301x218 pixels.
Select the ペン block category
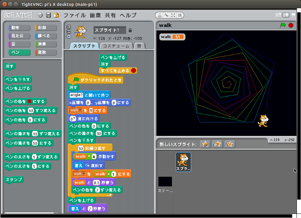pyautogui.click(x=20, y=52)
